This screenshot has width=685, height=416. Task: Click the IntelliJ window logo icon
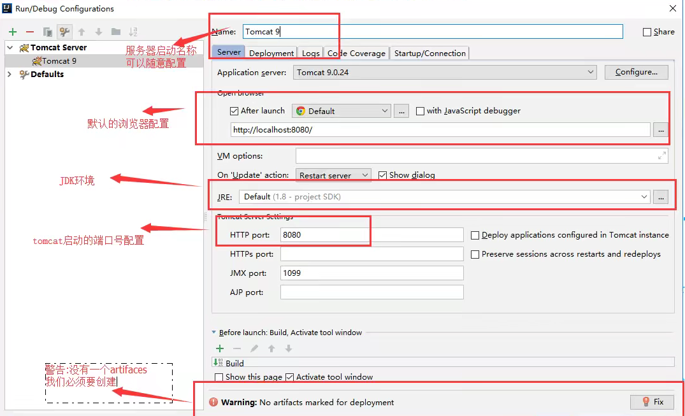[x=6, y=8]
